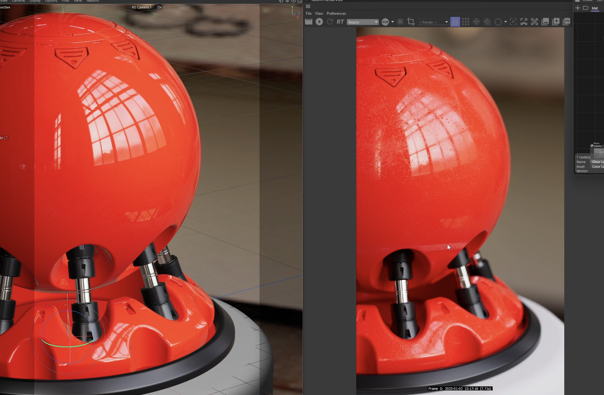Open the Beauty AOV dropdown

click(x=363, y=22)
